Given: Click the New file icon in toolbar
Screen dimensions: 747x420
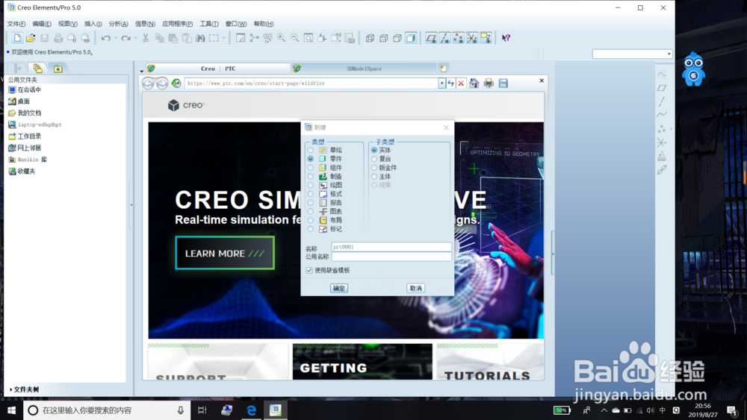Looking at the screenshot, I should click(17, 38).
